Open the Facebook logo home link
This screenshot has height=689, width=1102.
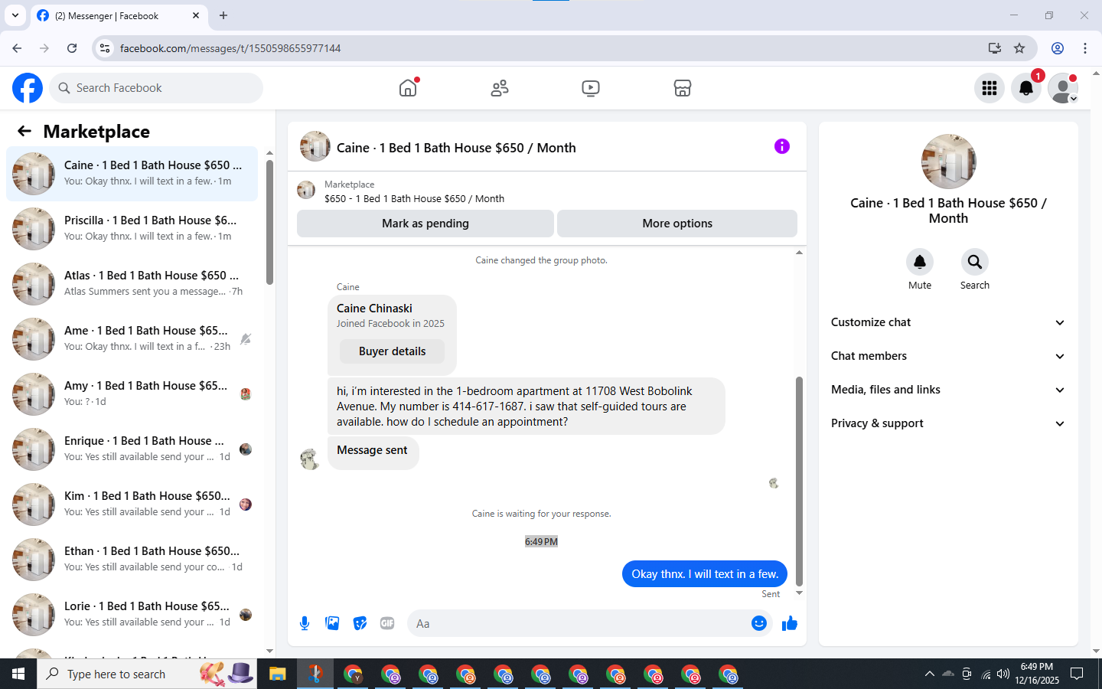pos(28,88)
